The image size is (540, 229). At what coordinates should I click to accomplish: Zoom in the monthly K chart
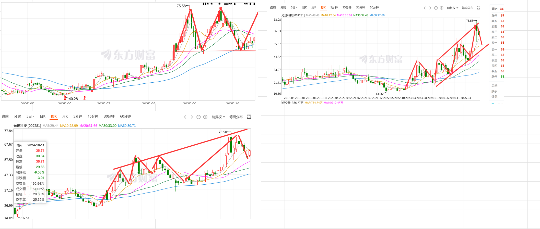click(x=441, y=8)
